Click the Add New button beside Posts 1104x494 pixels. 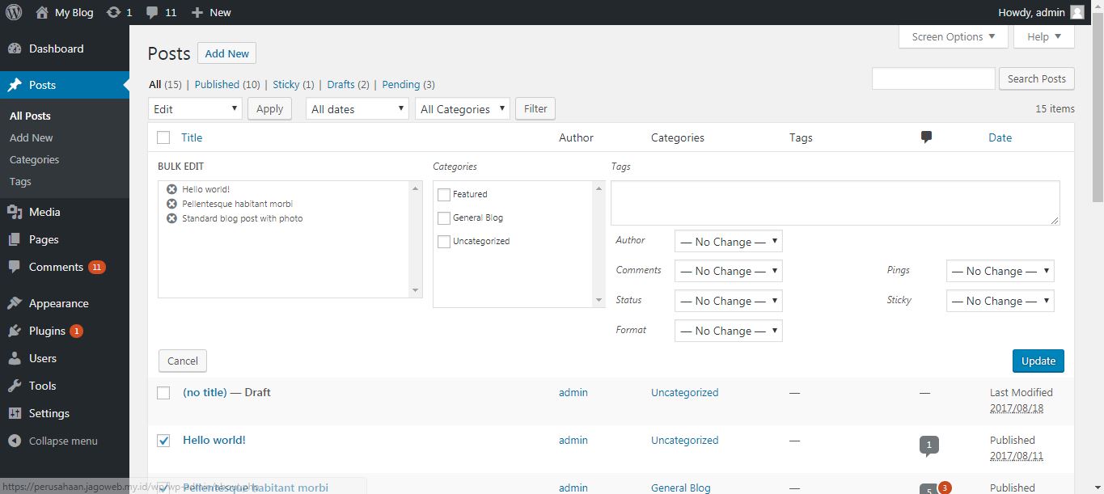(x=226, y=53)
